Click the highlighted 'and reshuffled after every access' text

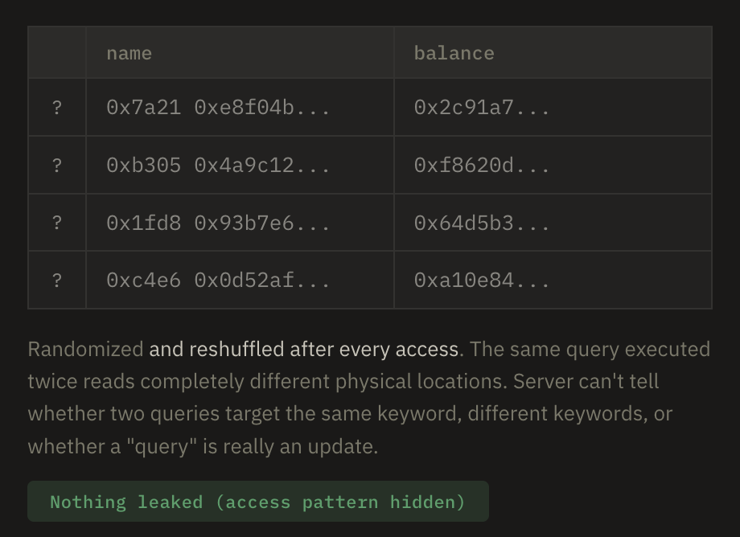pos(304,350)
